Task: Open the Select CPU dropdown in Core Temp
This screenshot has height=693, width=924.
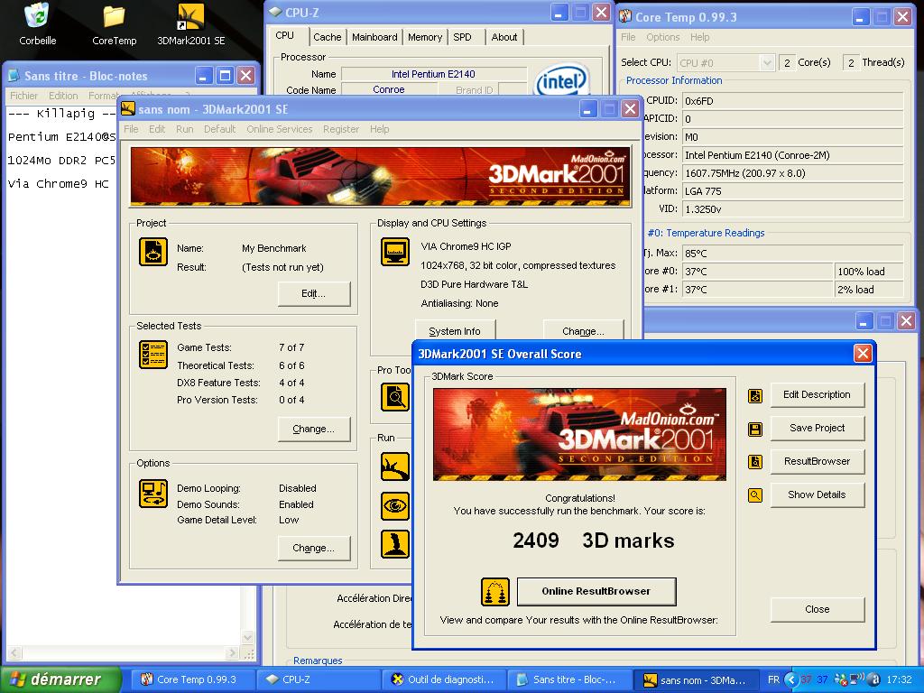Action: 767,62
